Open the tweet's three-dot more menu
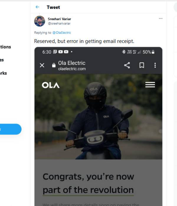 tap(160, 19)
